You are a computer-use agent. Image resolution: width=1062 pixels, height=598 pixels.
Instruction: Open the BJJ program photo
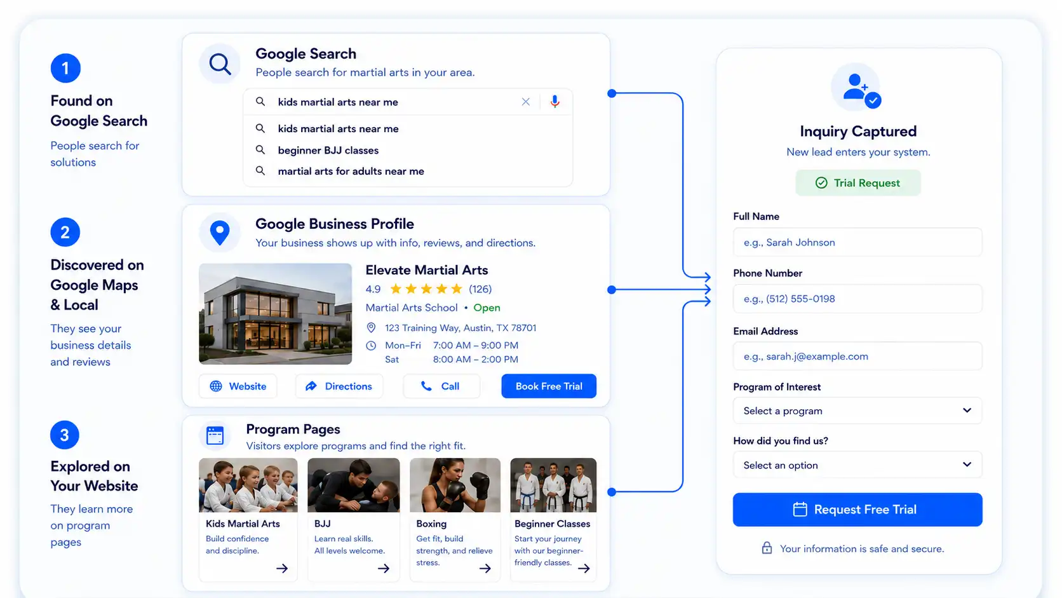tap(354, 486)
